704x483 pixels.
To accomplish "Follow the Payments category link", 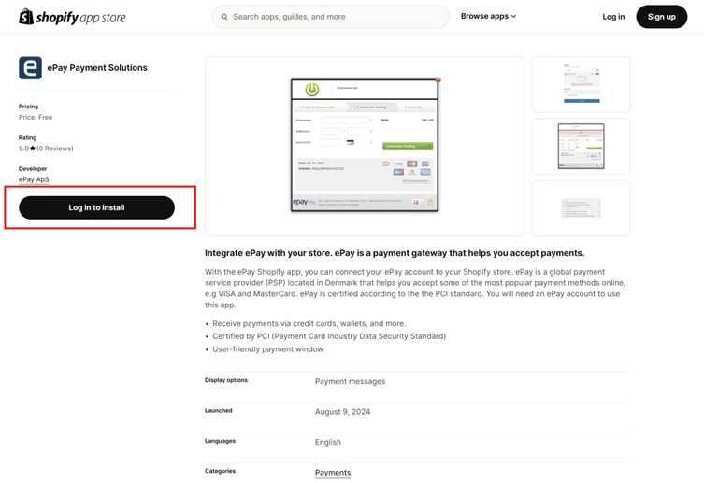I will 332,473.
